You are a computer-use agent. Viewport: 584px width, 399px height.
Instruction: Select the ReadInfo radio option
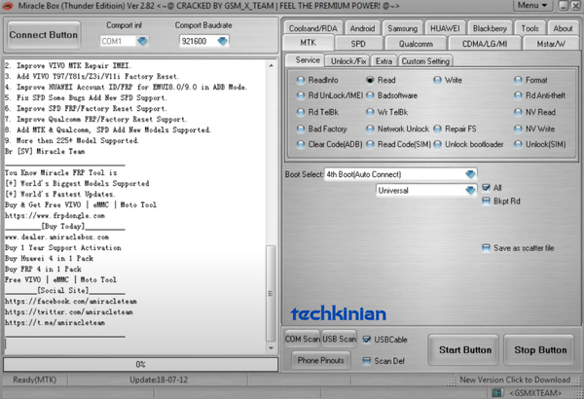(301, 80)
